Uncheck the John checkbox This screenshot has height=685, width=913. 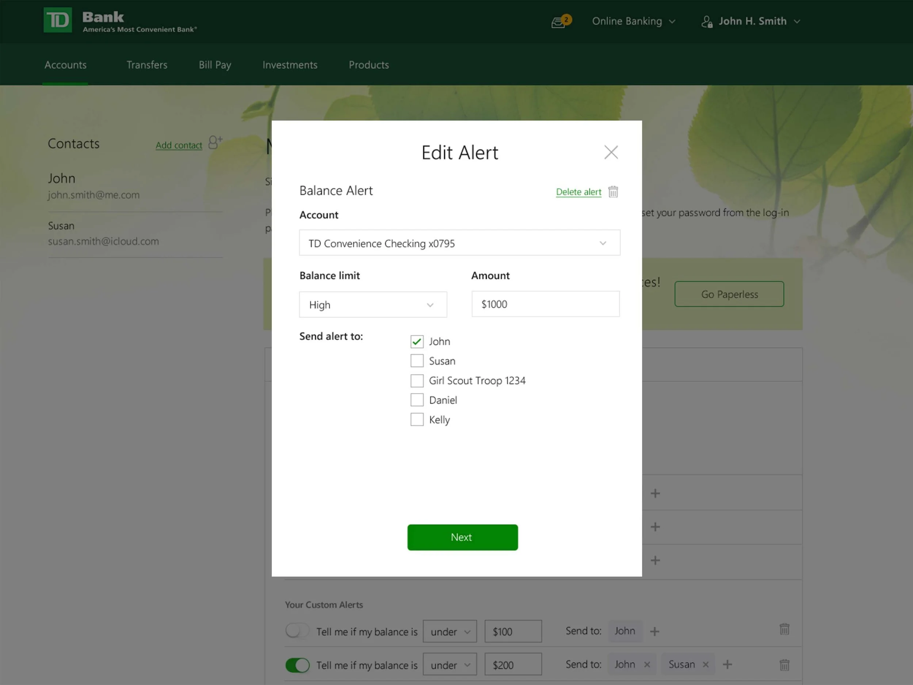click(417, 342)
